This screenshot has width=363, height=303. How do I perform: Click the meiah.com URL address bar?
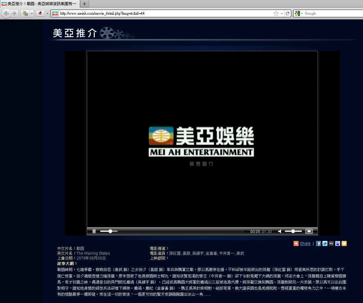point(160,13)
